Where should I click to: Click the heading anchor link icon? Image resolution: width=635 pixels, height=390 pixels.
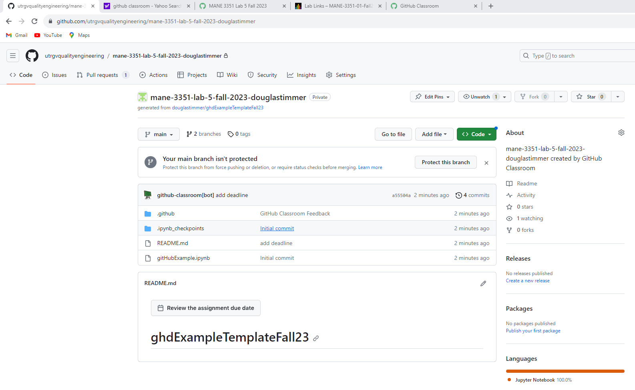tap(316, 338)
